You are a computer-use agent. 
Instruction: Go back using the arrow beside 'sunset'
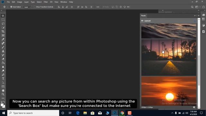(142, 21)
